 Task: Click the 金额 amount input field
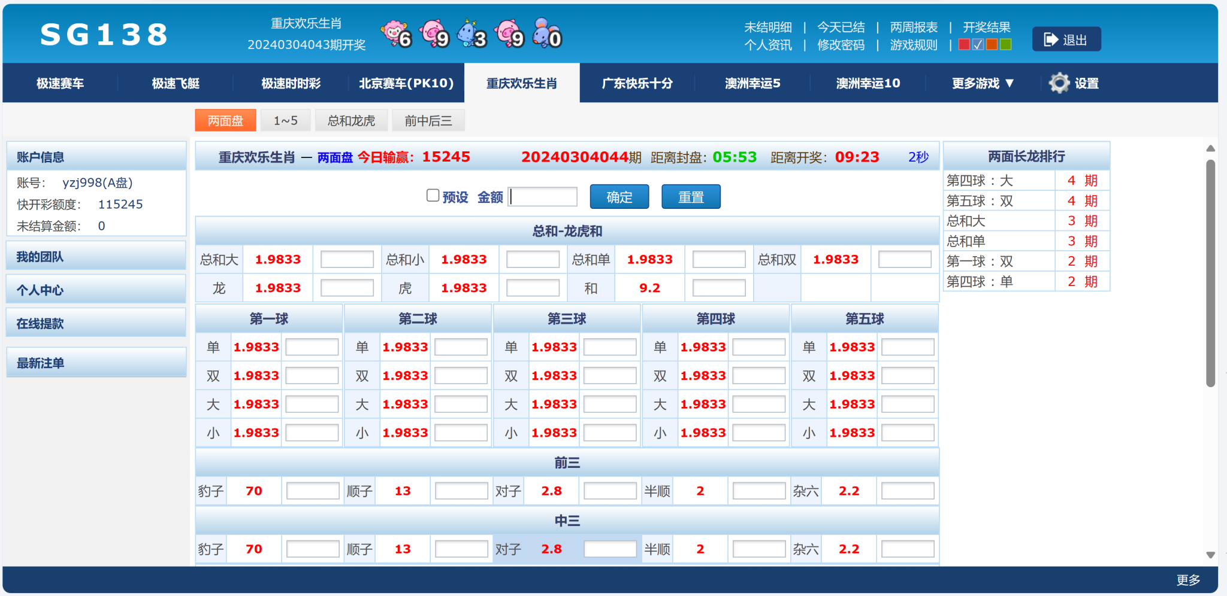543,197
